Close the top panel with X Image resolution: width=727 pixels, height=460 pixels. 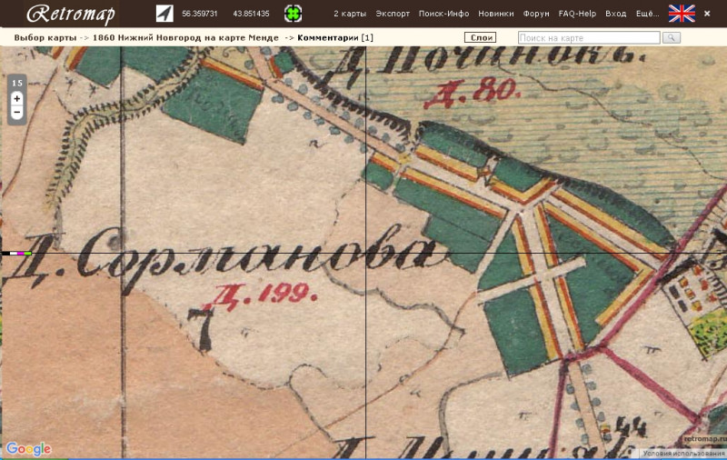pyautogui.click(x=707, y=14)
